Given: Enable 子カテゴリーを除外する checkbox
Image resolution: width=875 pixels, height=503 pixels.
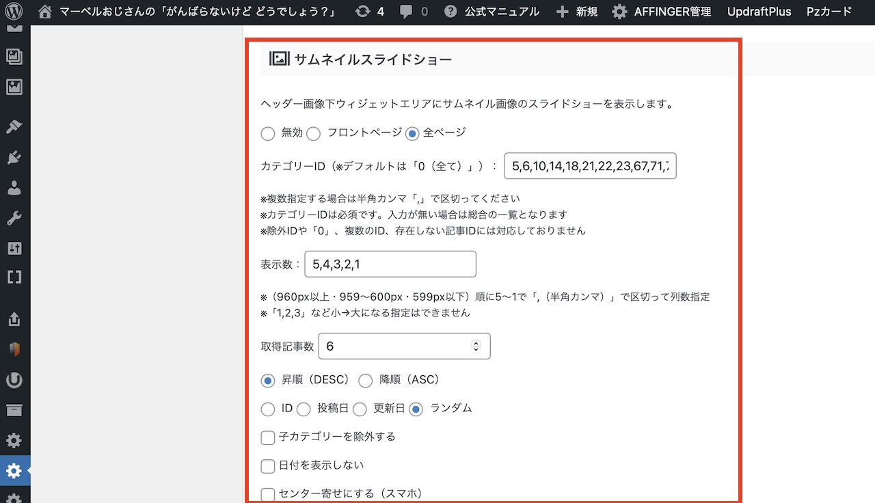Looking at the screenshot, I should 268,437.
